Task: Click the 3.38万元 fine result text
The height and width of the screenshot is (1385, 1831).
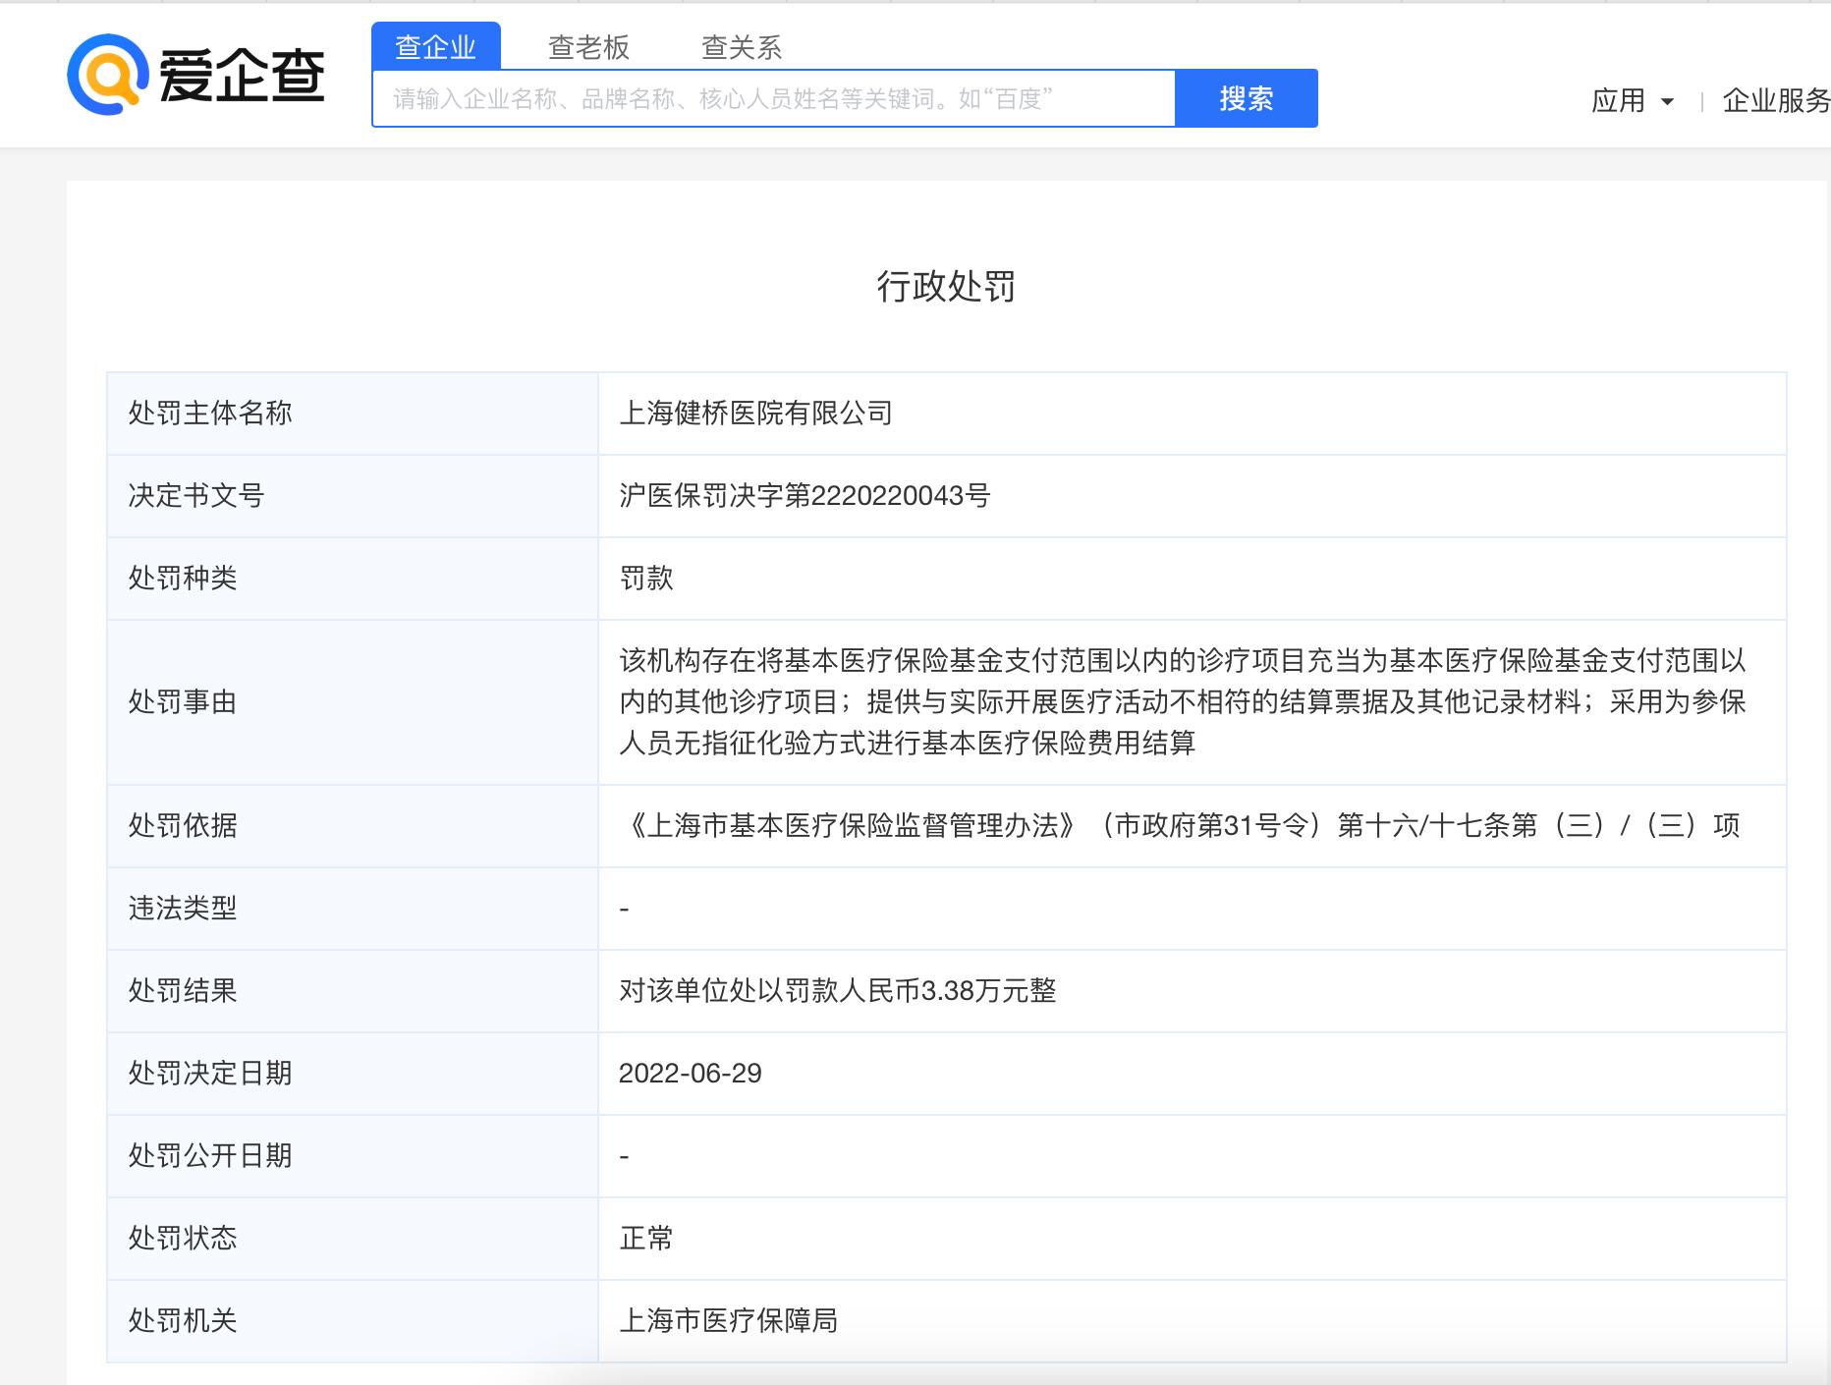Action: click(837, 990)
